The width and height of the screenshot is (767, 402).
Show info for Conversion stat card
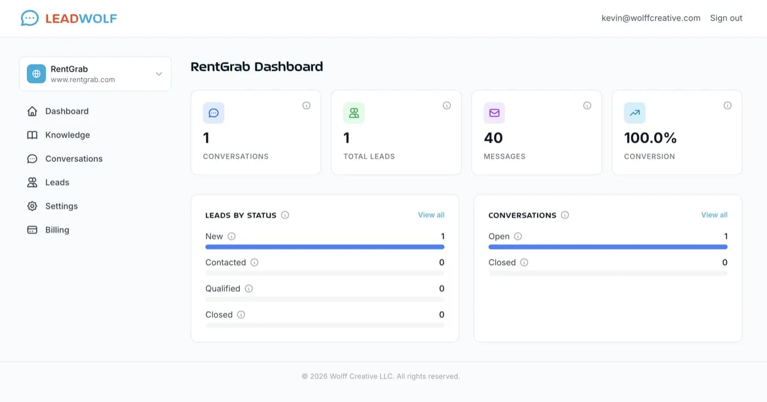728,106
